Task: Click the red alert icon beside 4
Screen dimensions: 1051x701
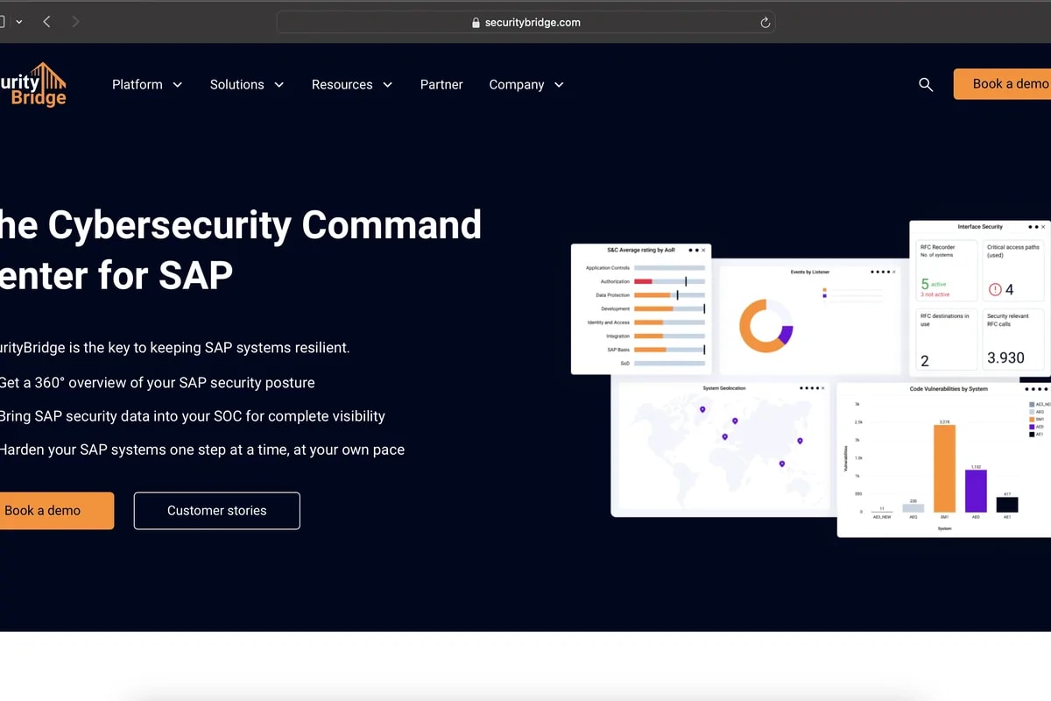Action: pos(995,289)
